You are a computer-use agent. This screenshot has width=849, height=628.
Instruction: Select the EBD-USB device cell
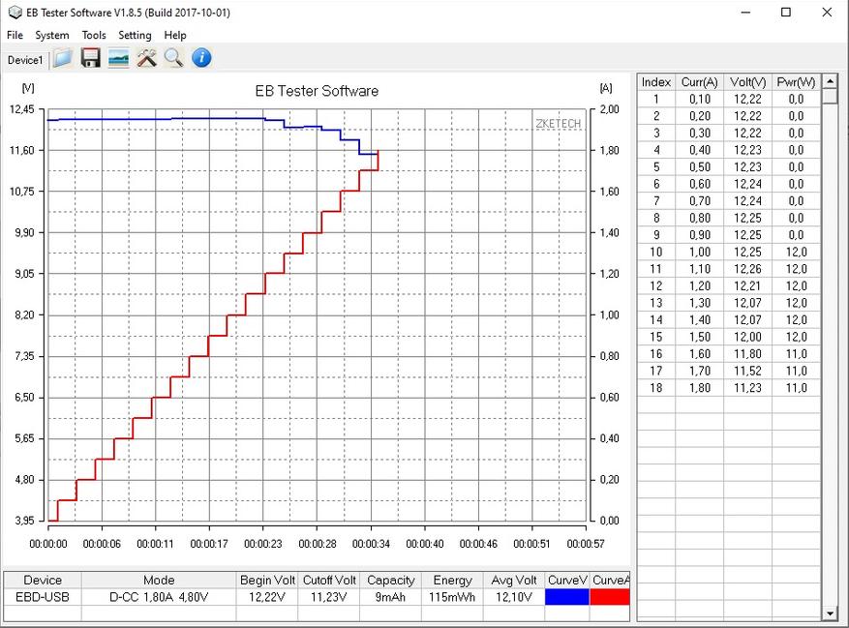(43, 597)
